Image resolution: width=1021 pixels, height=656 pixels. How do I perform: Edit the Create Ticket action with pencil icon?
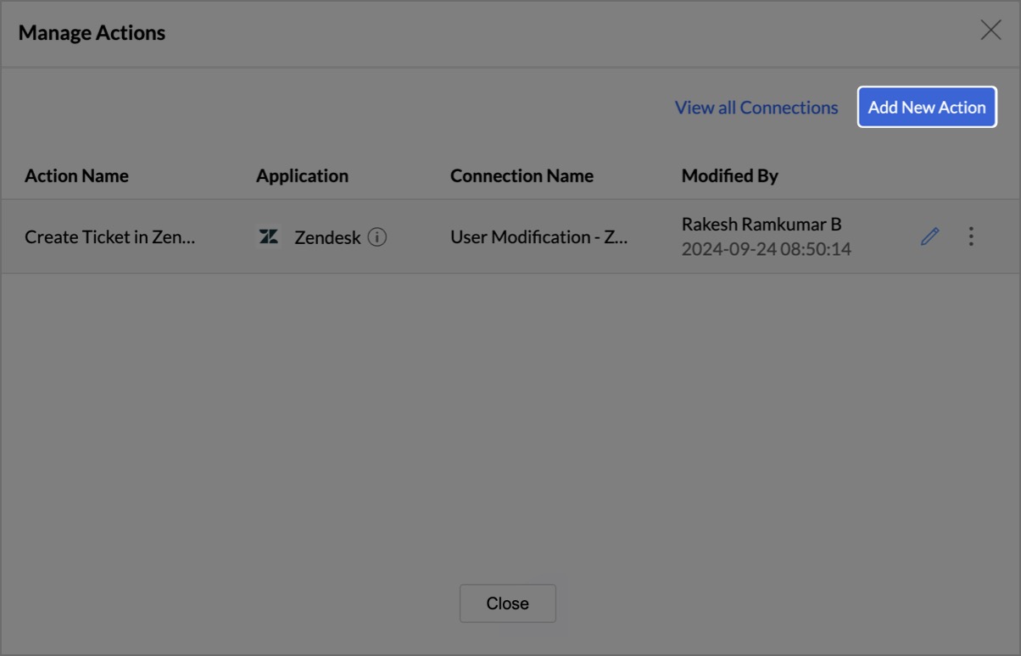tap(930, 236)
